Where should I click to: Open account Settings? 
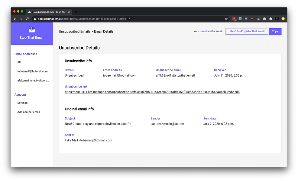[22, 103]
